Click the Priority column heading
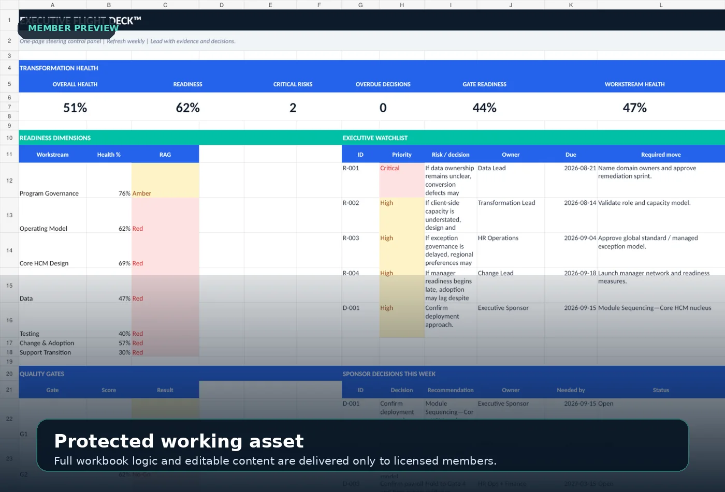Screen dimensions: 725x492 tap(402, 155)
